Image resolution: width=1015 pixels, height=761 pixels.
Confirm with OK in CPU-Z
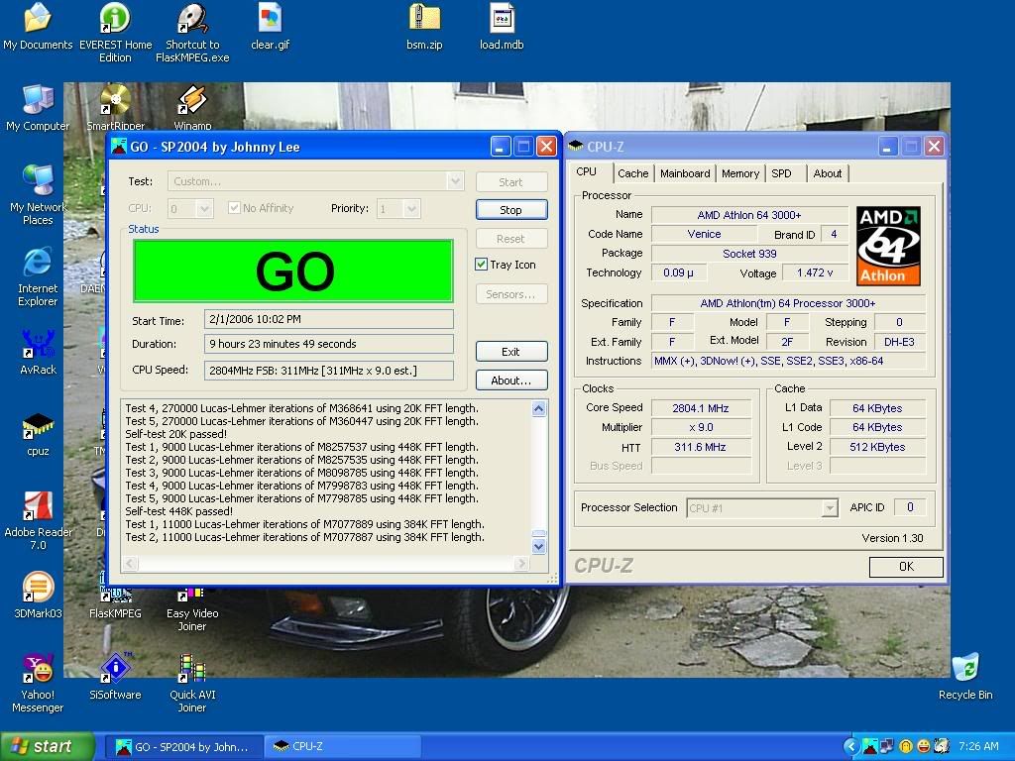pyautogui.click(x=906, y=566)
